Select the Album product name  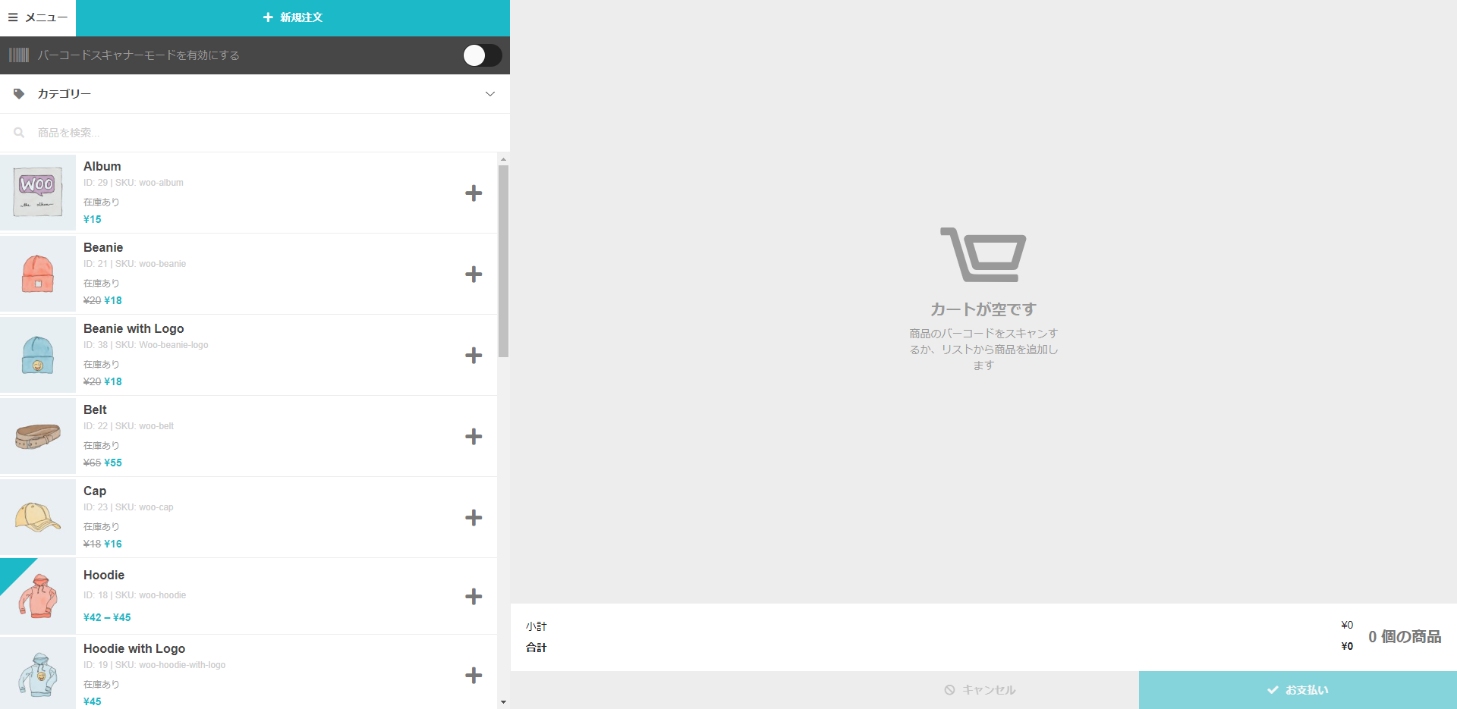tap(102, 166)
